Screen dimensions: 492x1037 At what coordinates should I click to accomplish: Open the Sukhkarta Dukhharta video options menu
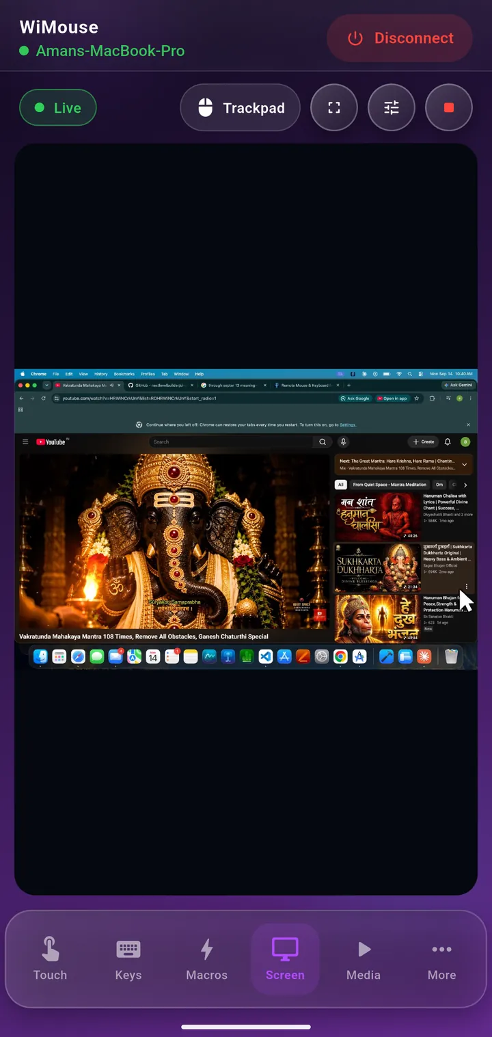[467, 587]
